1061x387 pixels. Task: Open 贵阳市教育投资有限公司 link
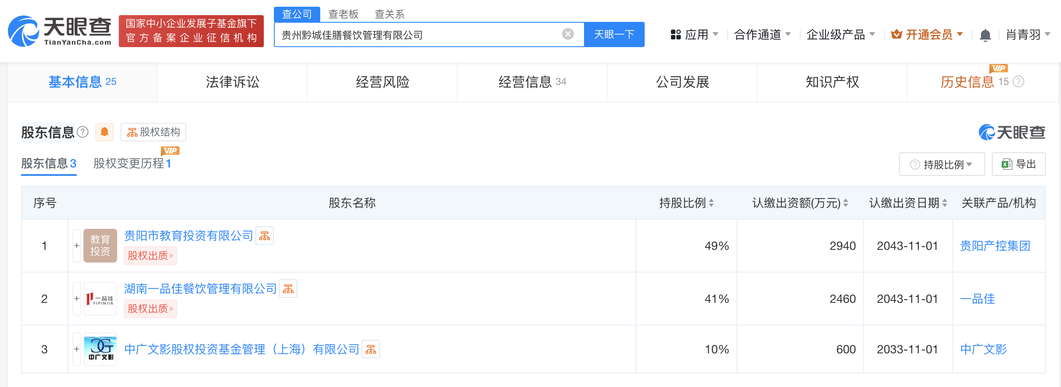tap(188, 236)
